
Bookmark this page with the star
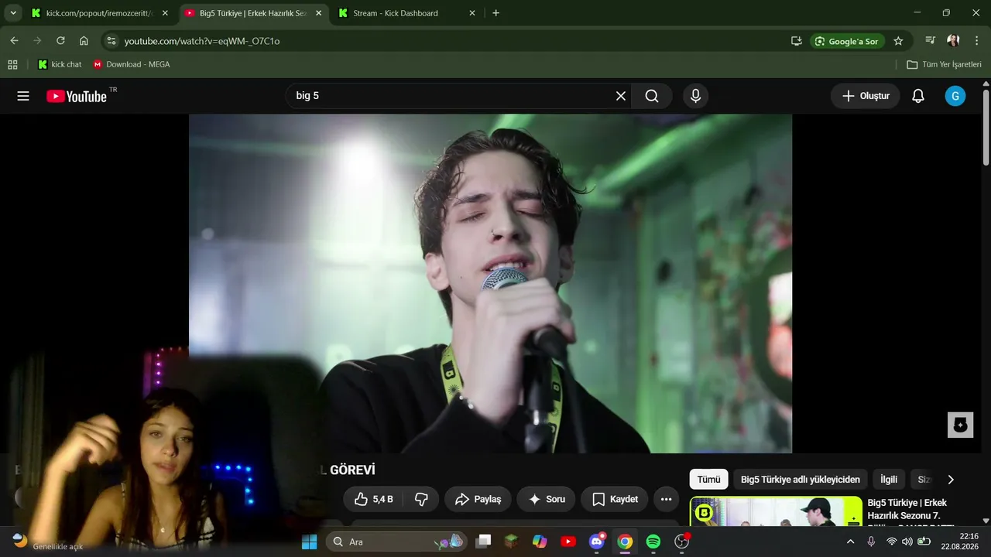pyautogui.click(x=898, y=41)
